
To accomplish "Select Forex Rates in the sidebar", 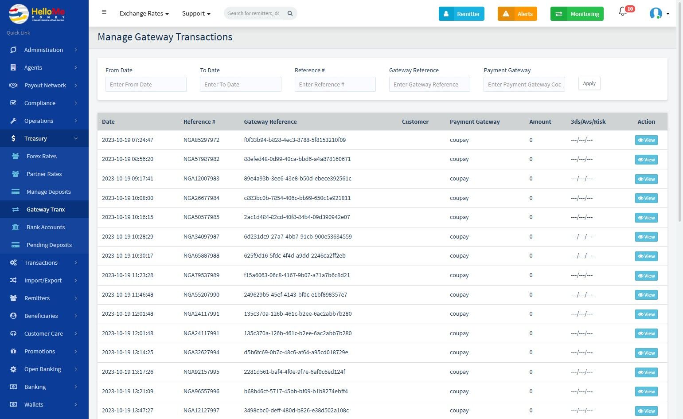I will pos(41,156).
